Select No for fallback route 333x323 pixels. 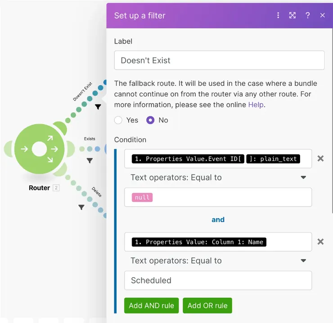click(150, 120)
